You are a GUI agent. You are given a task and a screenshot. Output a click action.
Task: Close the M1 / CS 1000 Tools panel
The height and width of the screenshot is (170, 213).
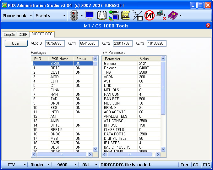[x=208, y=25]
